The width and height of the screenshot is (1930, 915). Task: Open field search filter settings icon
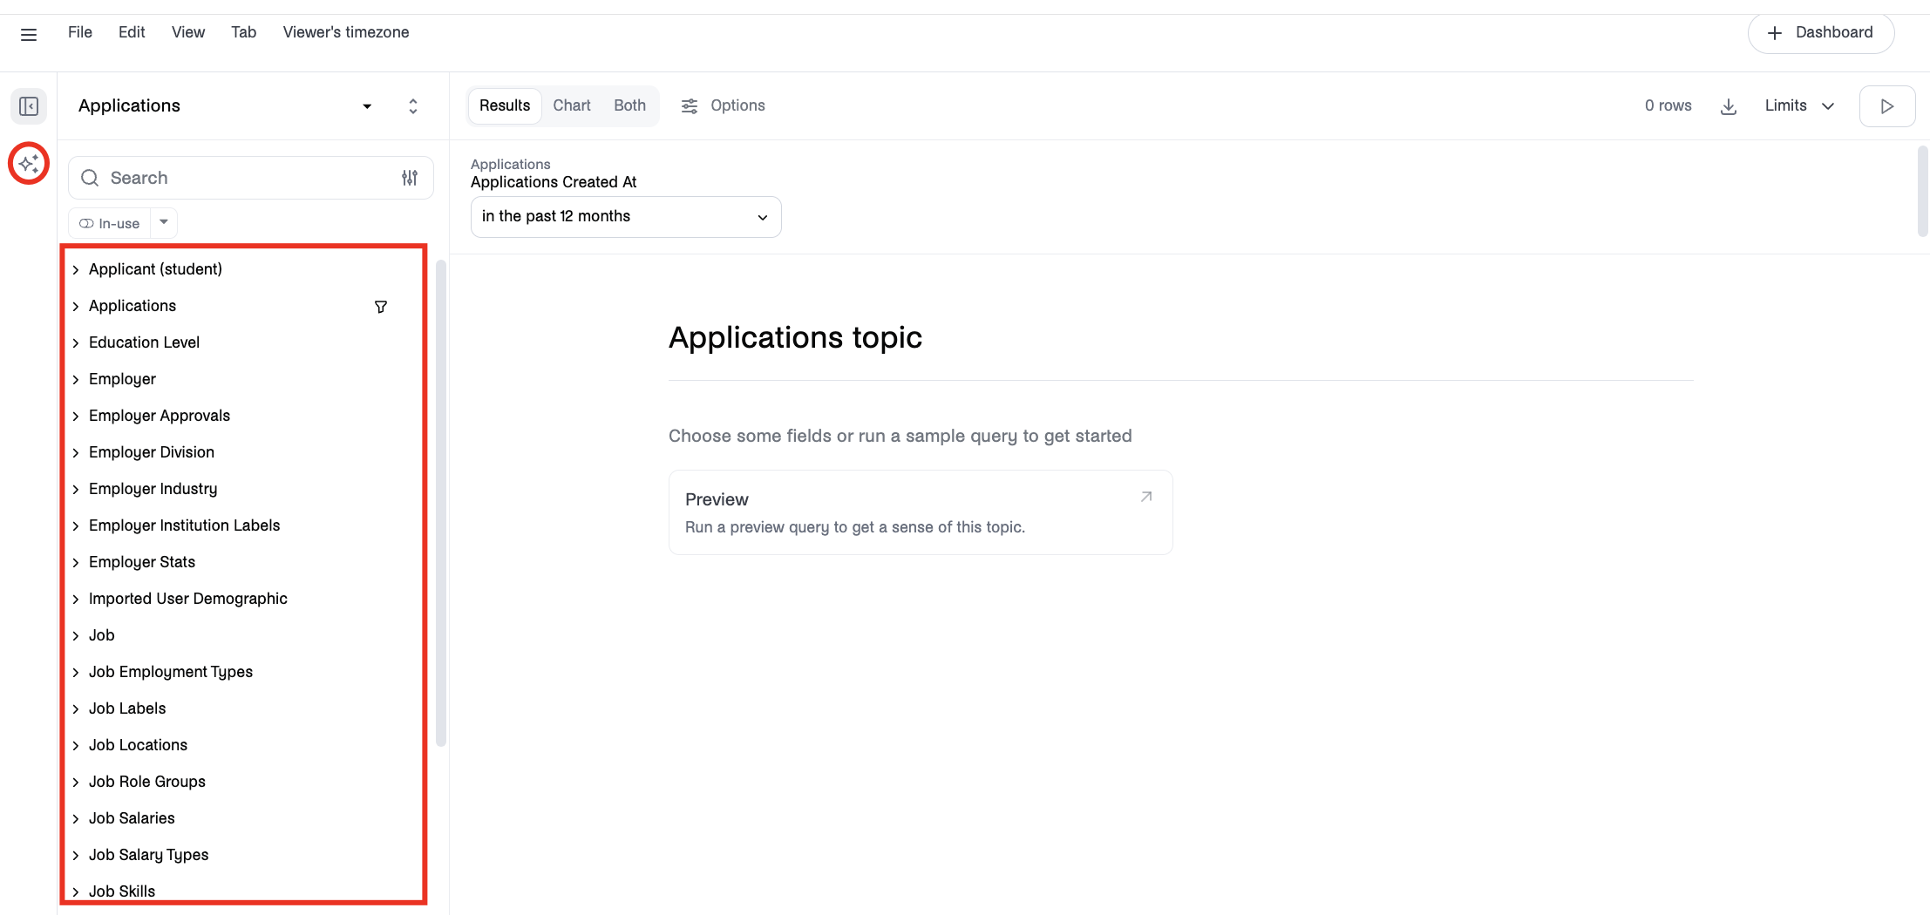[x=410, y=178]
